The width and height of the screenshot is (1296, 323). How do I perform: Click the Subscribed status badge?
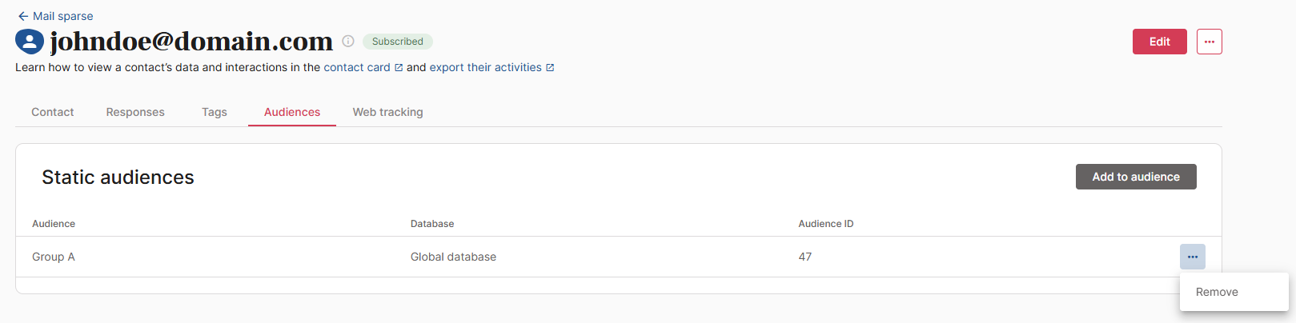pyautogui.click(x=398, y=42)
